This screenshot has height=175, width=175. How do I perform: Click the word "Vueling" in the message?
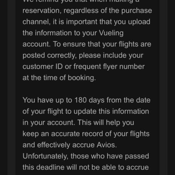tap(111, 33)
